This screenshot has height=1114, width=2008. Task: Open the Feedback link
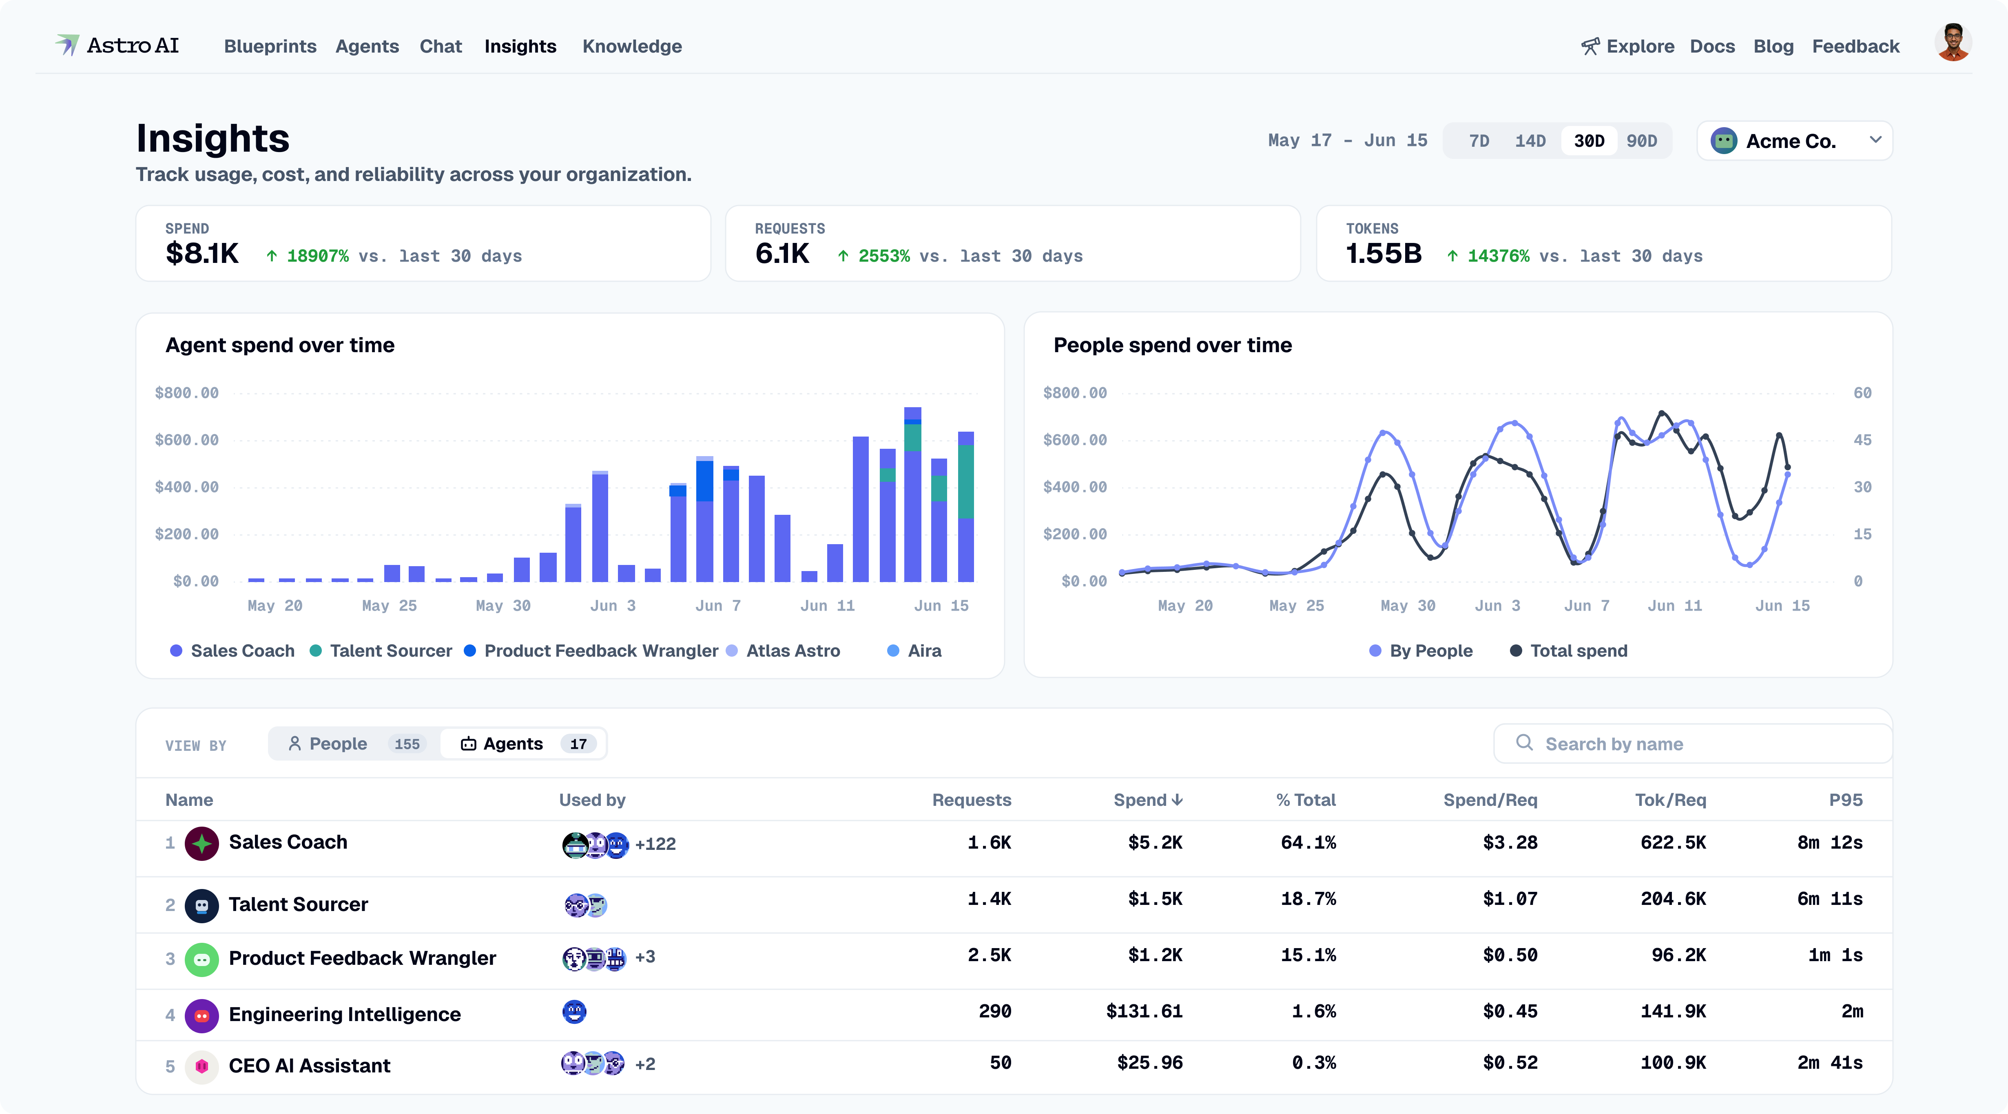tap(1855, 46)
